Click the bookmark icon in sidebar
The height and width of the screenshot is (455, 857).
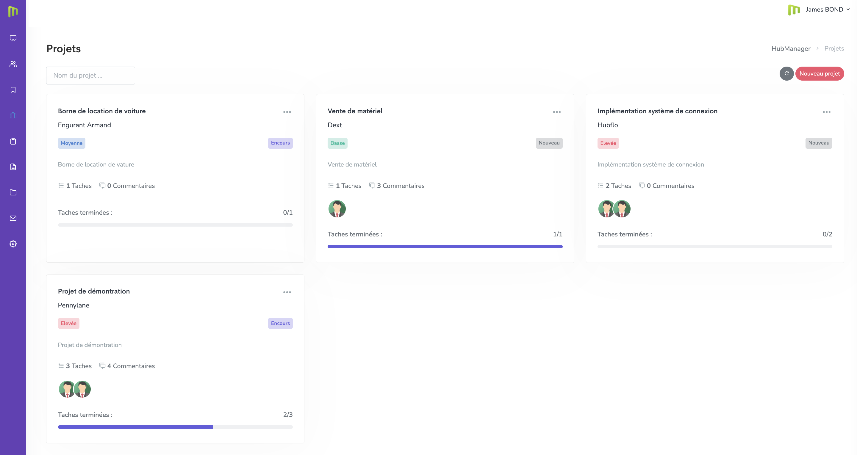pyautogui.click(x=13, y=90)
